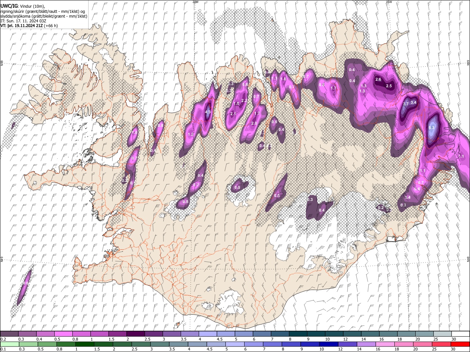Click the white snow swatch labeled 30
The height and width of the screenshot is (352, 470).
[460, 334]
